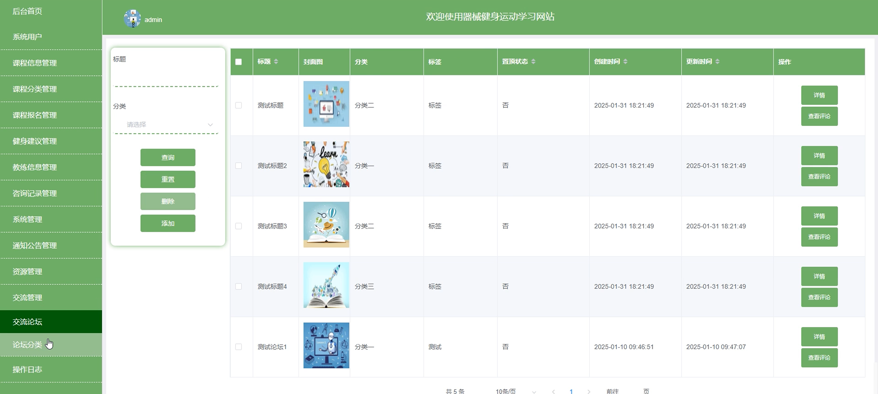This screenshot has height=394, width=878.
Task: Open the 分类 请选择 dropdown
Action: point(166,125)
